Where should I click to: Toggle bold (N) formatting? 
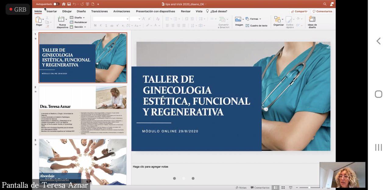pos(95,26)
